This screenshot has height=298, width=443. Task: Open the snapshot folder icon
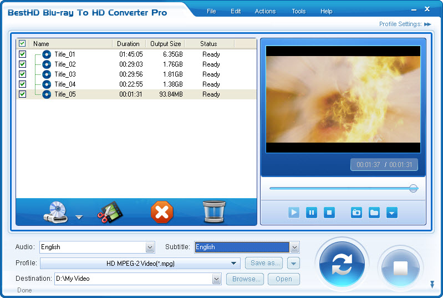click(374, 213)
